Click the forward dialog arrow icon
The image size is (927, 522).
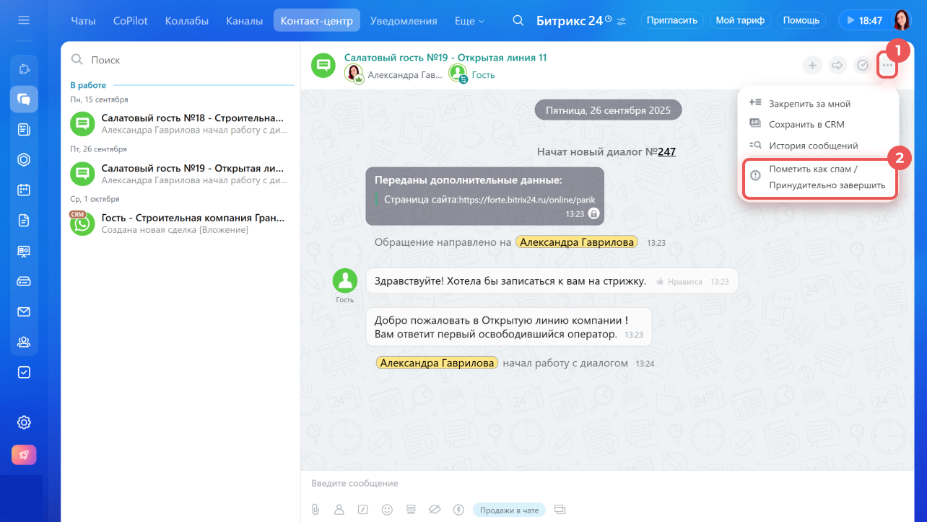tap(837, 66)
